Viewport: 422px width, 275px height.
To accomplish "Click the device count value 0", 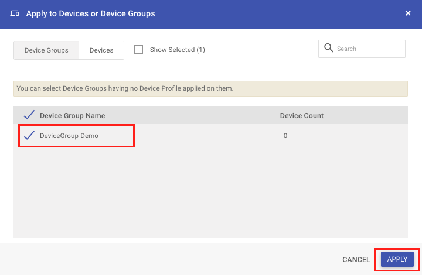I will [285, 136].
